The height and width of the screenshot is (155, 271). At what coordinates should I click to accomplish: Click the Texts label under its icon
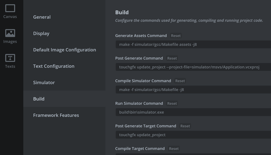[x=10, y=66]
